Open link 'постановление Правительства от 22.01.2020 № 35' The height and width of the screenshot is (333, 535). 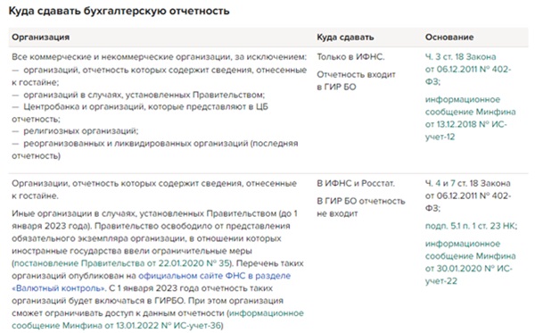(x=121, y=263)
